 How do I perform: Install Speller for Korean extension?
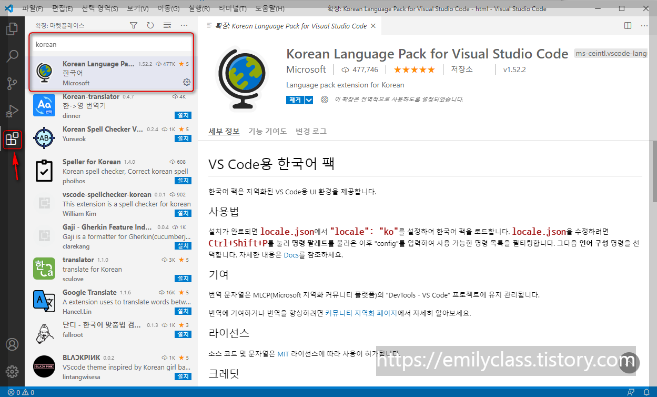(x=183, y=181)
